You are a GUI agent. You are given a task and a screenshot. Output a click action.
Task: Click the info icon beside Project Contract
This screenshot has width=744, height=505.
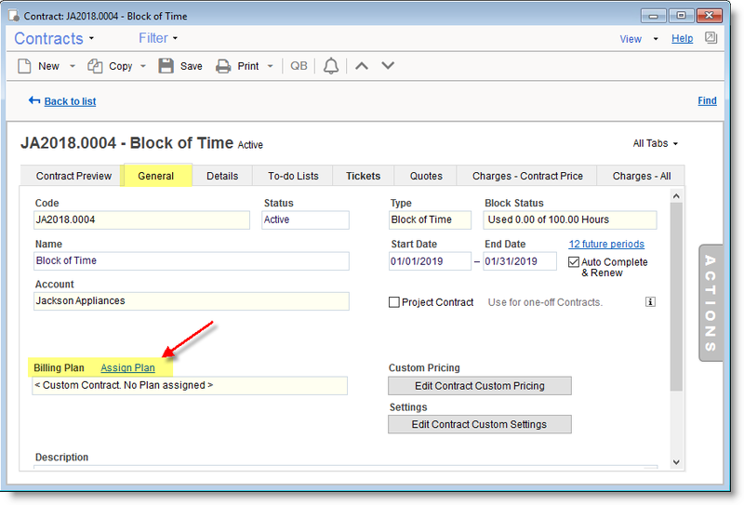(650, 302)
